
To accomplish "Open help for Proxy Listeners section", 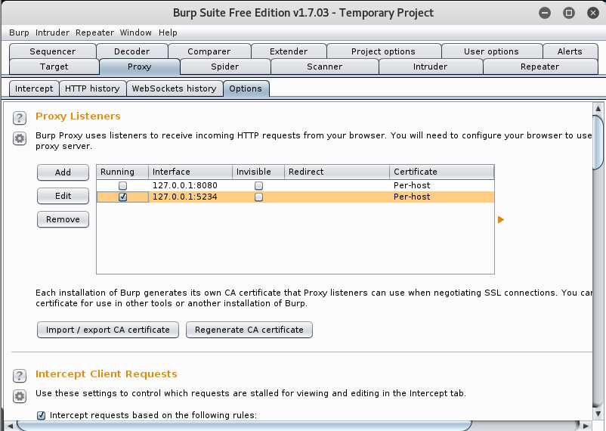I will click(x=20, y=118).
